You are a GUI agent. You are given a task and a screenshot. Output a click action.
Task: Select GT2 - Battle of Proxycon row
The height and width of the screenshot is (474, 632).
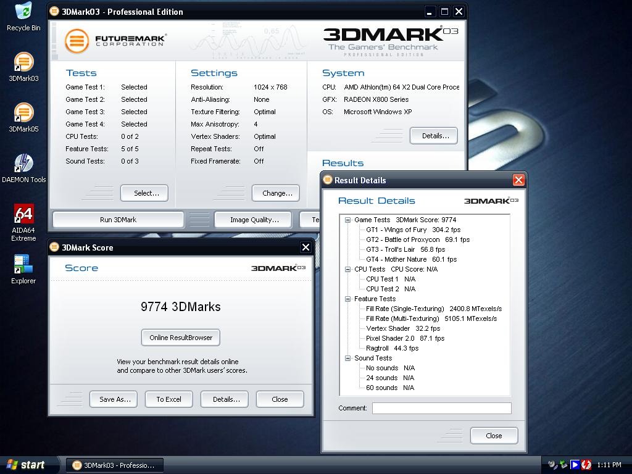(418, 239)
